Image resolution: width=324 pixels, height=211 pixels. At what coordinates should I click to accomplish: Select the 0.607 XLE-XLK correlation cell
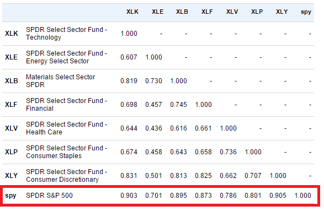click(129, 57)
